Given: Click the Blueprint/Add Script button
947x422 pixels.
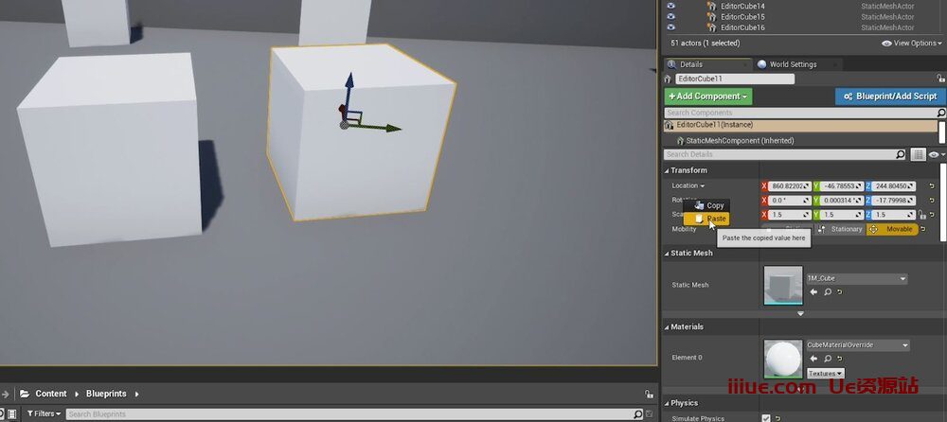Looking at the screenshot, I should 889,97.
